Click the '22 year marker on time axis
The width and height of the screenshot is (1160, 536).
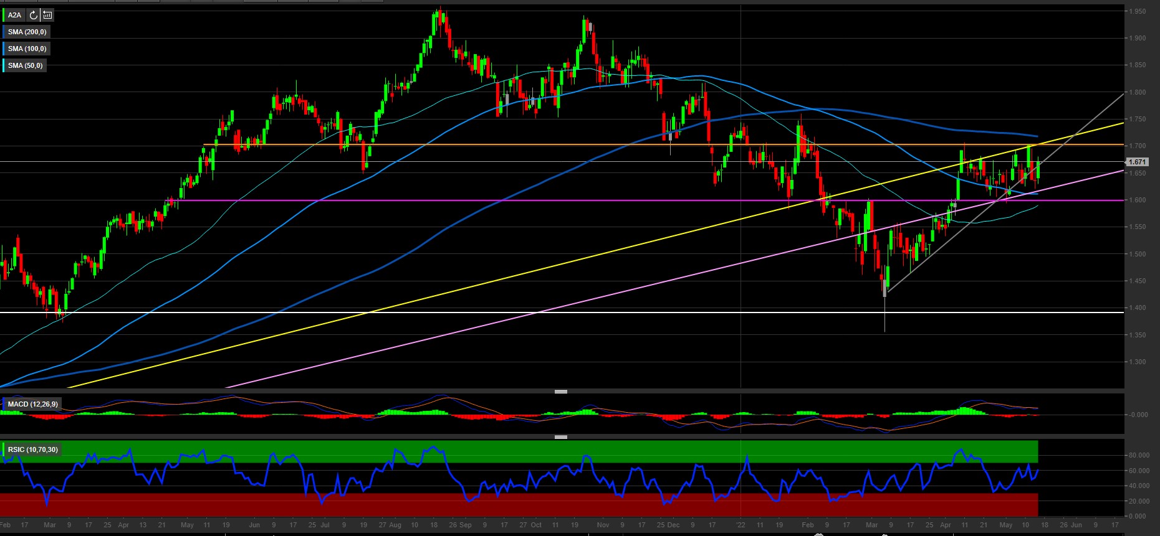point(741,525)
